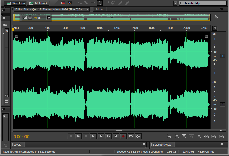Image resolution: width=229 pixels, height=156 pixels.
Task: Select the Marquee Selection tool
Action: click(107, 3)
